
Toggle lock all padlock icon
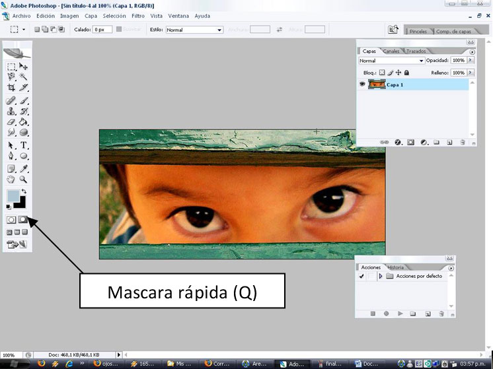point(406,73)
